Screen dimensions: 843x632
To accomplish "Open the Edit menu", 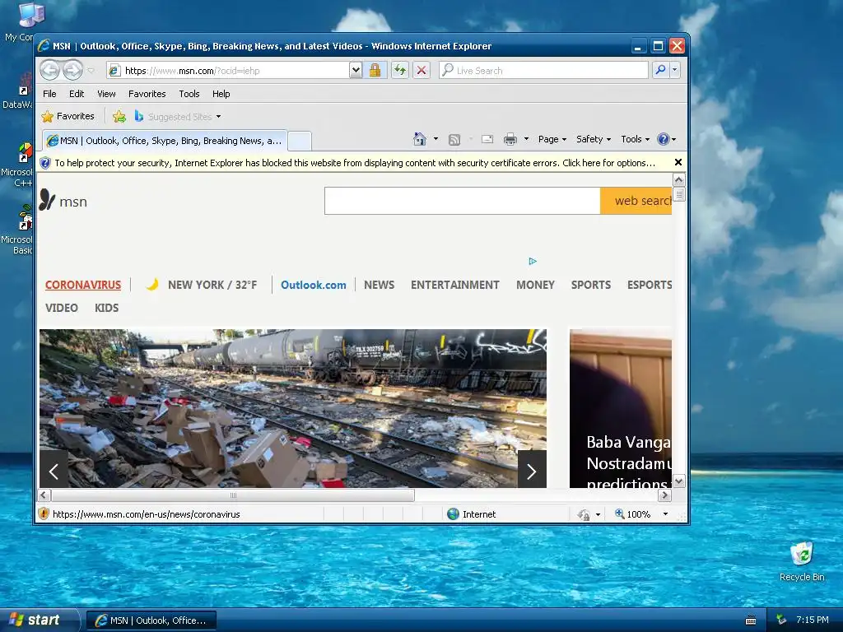I will click(x=77, y=94).
